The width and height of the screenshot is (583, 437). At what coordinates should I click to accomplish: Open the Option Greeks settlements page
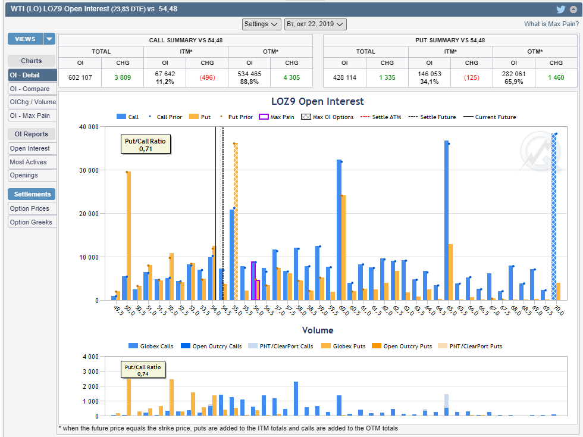[31, 222]
